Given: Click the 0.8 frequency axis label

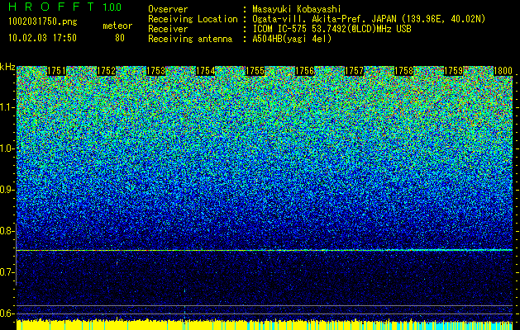Looking at the screenshot, I should [x=7, y=231].
